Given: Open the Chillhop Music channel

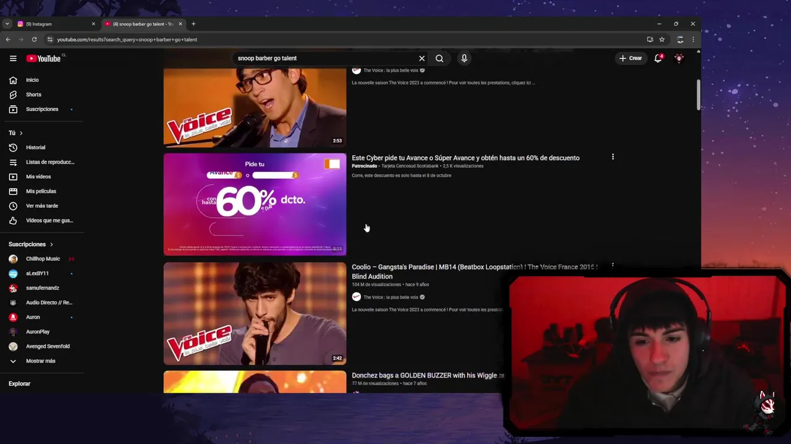Looking at the screenshot, I should [43, 259].
